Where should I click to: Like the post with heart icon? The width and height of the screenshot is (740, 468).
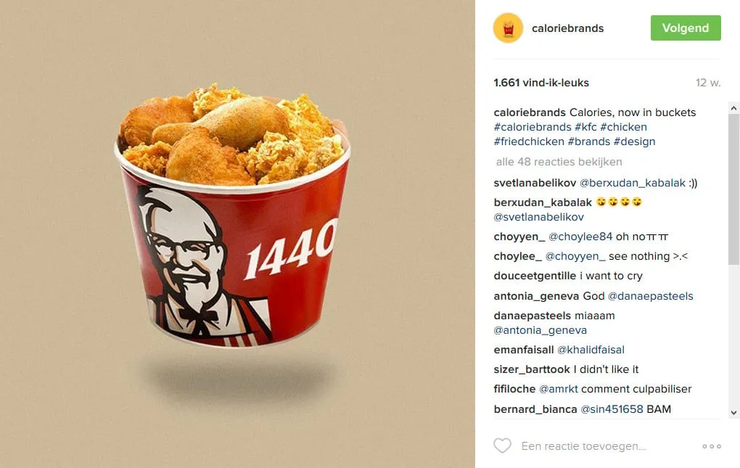coord(503,446)
